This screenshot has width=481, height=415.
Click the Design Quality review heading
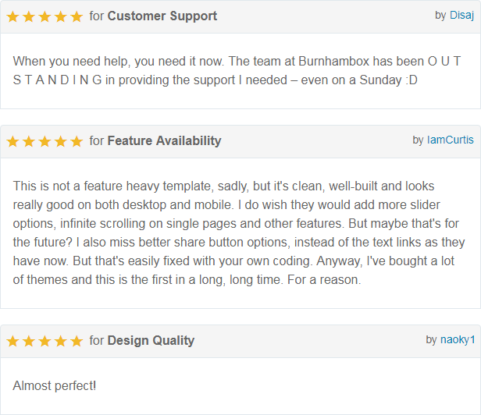(151, 340)
